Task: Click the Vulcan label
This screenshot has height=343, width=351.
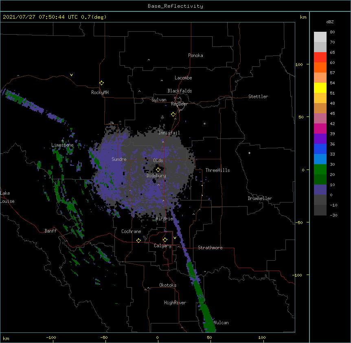Action: [x=221, y=323]
